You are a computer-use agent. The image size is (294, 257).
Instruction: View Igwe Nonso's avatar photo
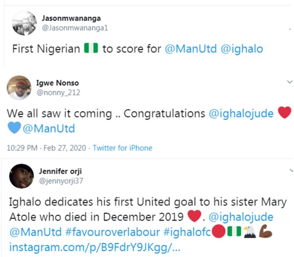point(19,87)
